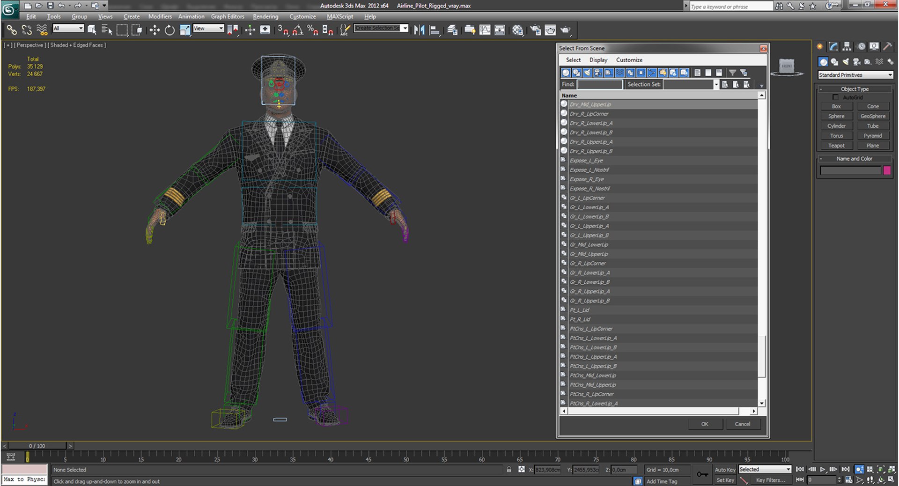Screen dimensions: 899x486
Task: Open the Rendering menu
Action: click(x=265, y=16)
